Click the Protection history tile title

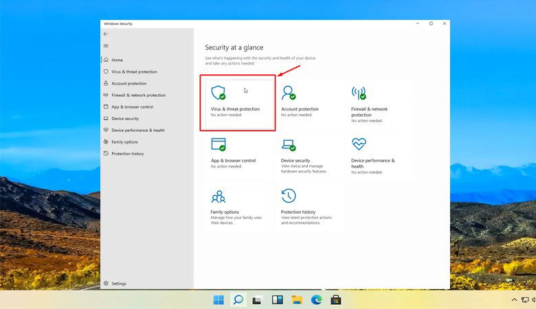[x=298, y=212]
